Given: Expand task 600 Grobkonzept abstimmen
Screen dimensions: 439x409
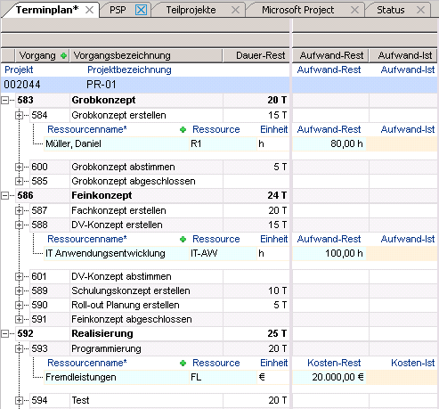Looking at the screenshot, I should (19, 167).
